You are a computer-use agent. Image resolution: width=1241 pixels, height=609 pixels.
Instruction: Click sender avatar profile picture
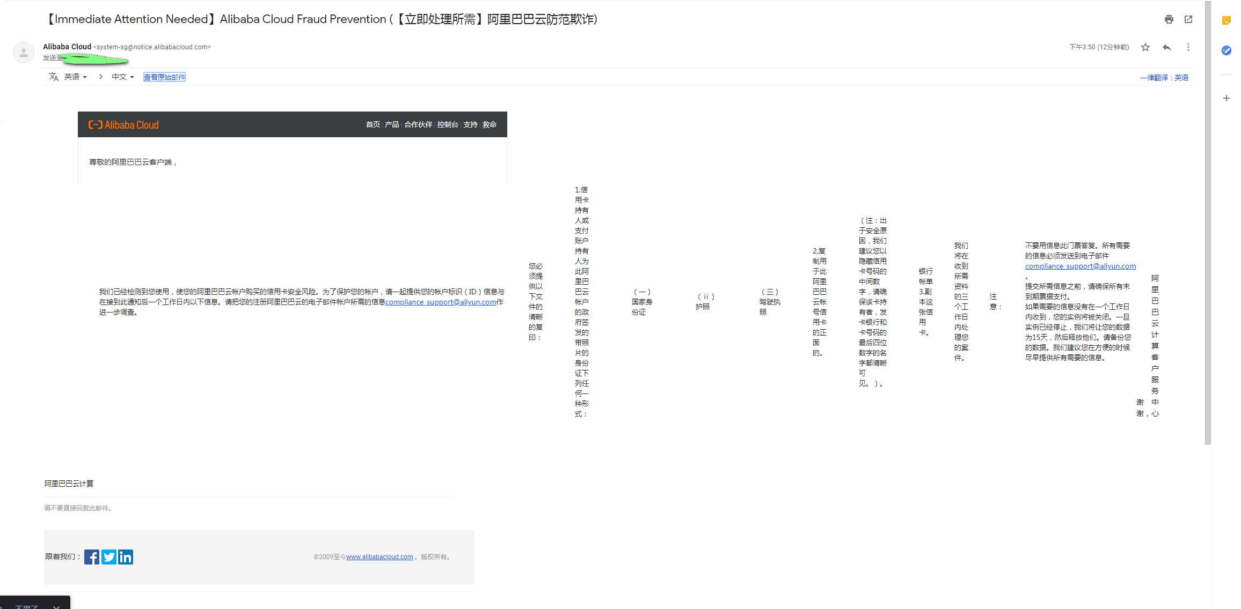[x=24, y=53]
